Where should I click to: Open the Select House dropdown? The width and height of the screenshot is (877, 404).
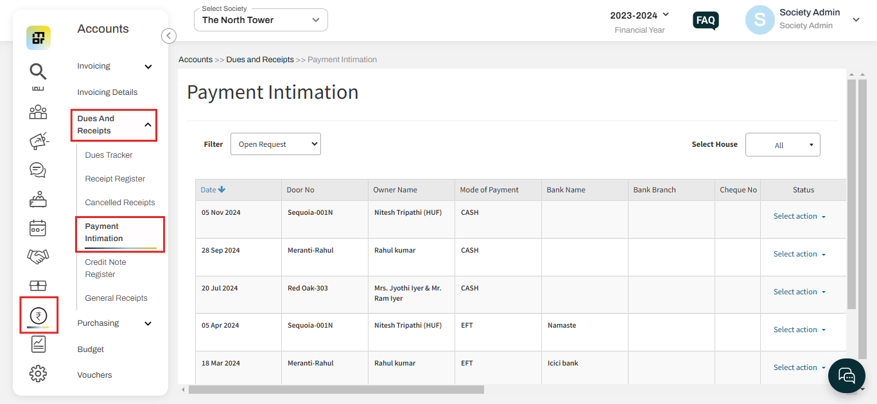783,144
